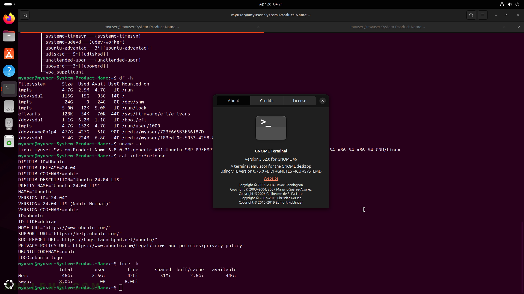Viewport: 524px width, 294px height.
Task: Click 'Version 3.52.0 for GNOME 46' text
Action: point(271,159)
